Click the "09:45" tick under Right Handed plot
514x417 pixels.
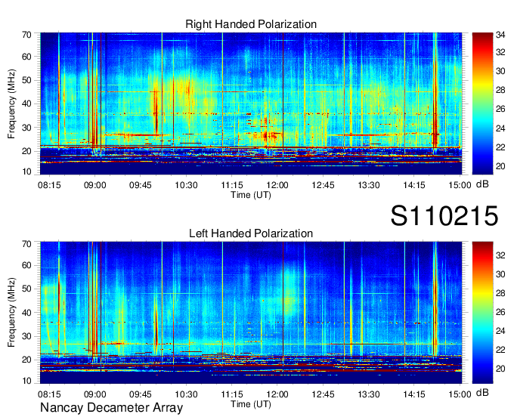pos(141,185)
